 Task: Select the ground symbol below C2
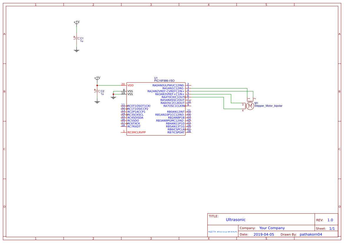point(97,102)
